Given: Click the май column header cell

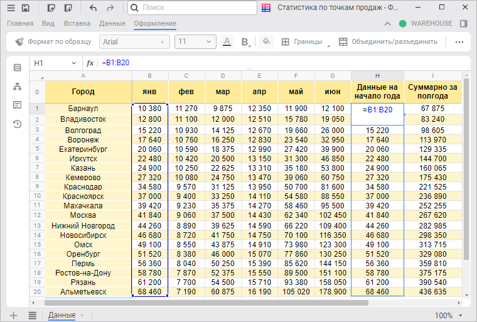Looking at the screenshot, I should (x=296, y=92).
